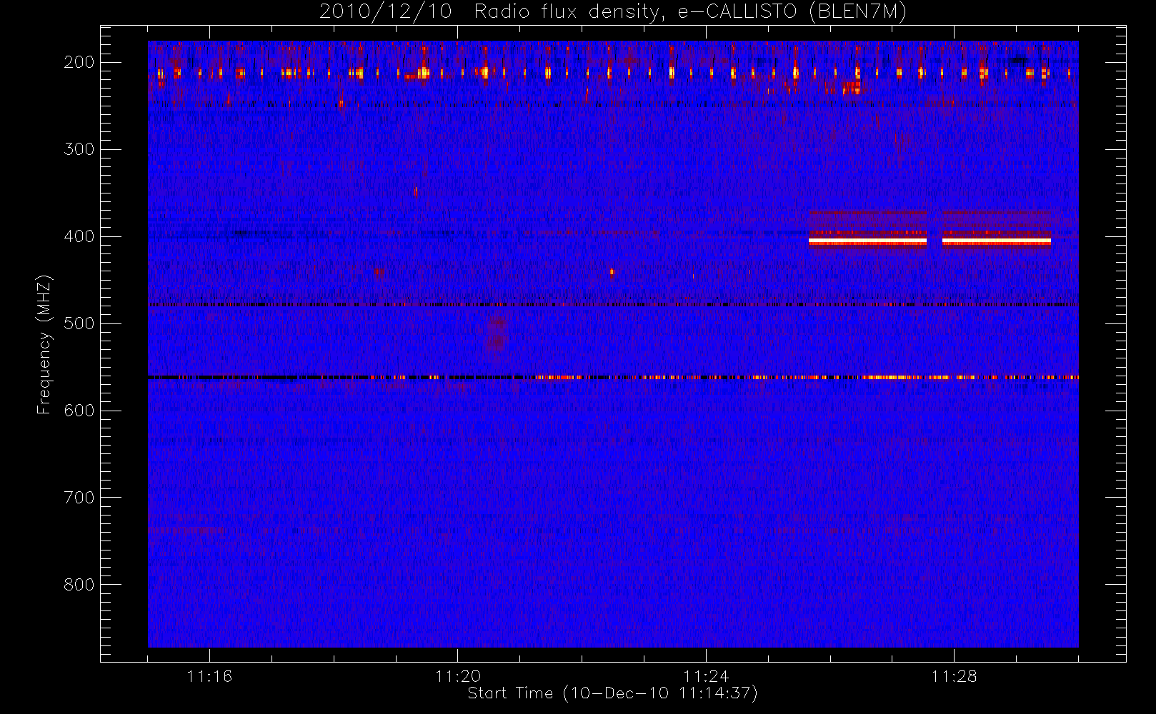Click the 700 frequency tick label
This screenshot has height=714, width=1156.
click(x=79, y=498)
